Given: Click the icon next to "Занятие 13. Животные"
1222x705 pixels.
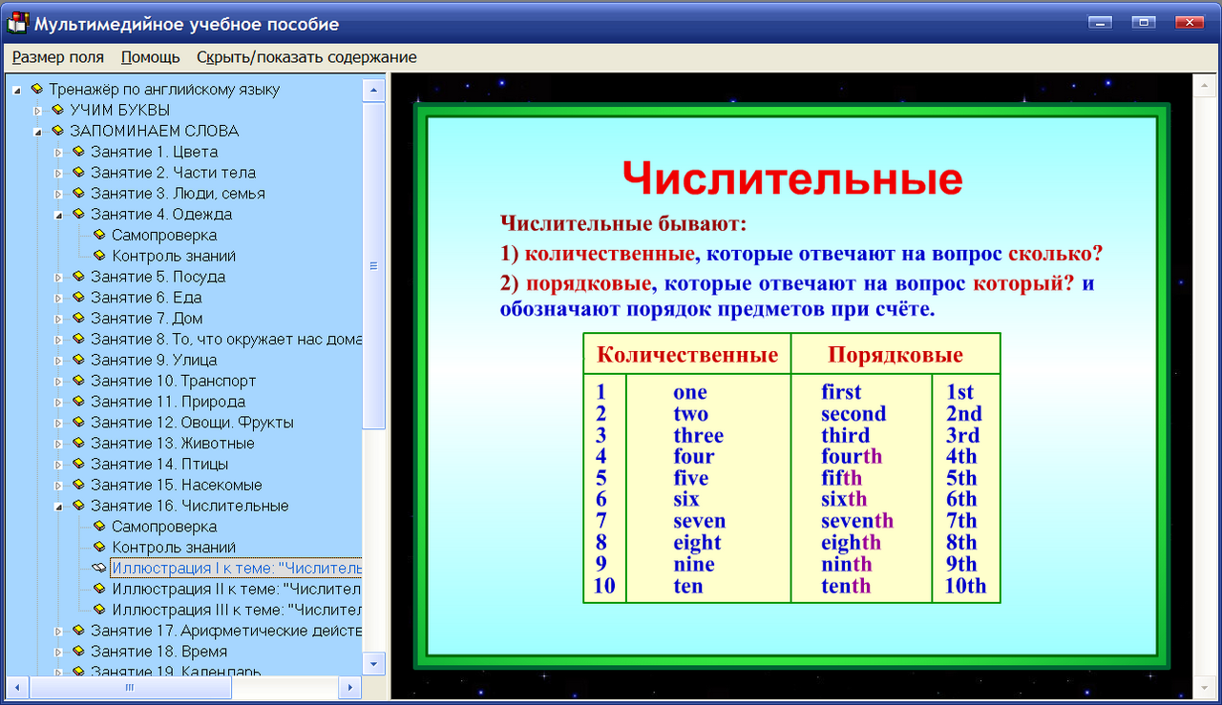Looking at the screenshot, I should (77, 443).
